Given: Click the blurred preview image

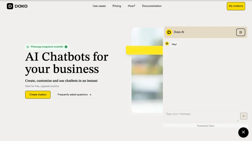Looking at the screenshot, I should tap(147, 70).
